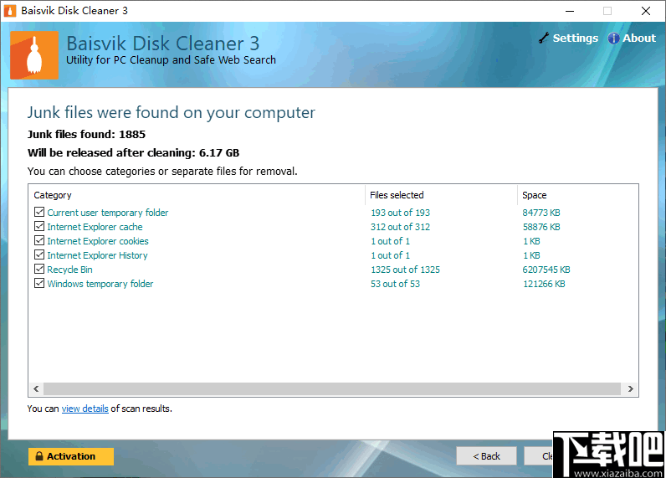Uncheck Current user temporary folder checkbox
The height and width of the screenshot is (478, 666).
point(39,212)
